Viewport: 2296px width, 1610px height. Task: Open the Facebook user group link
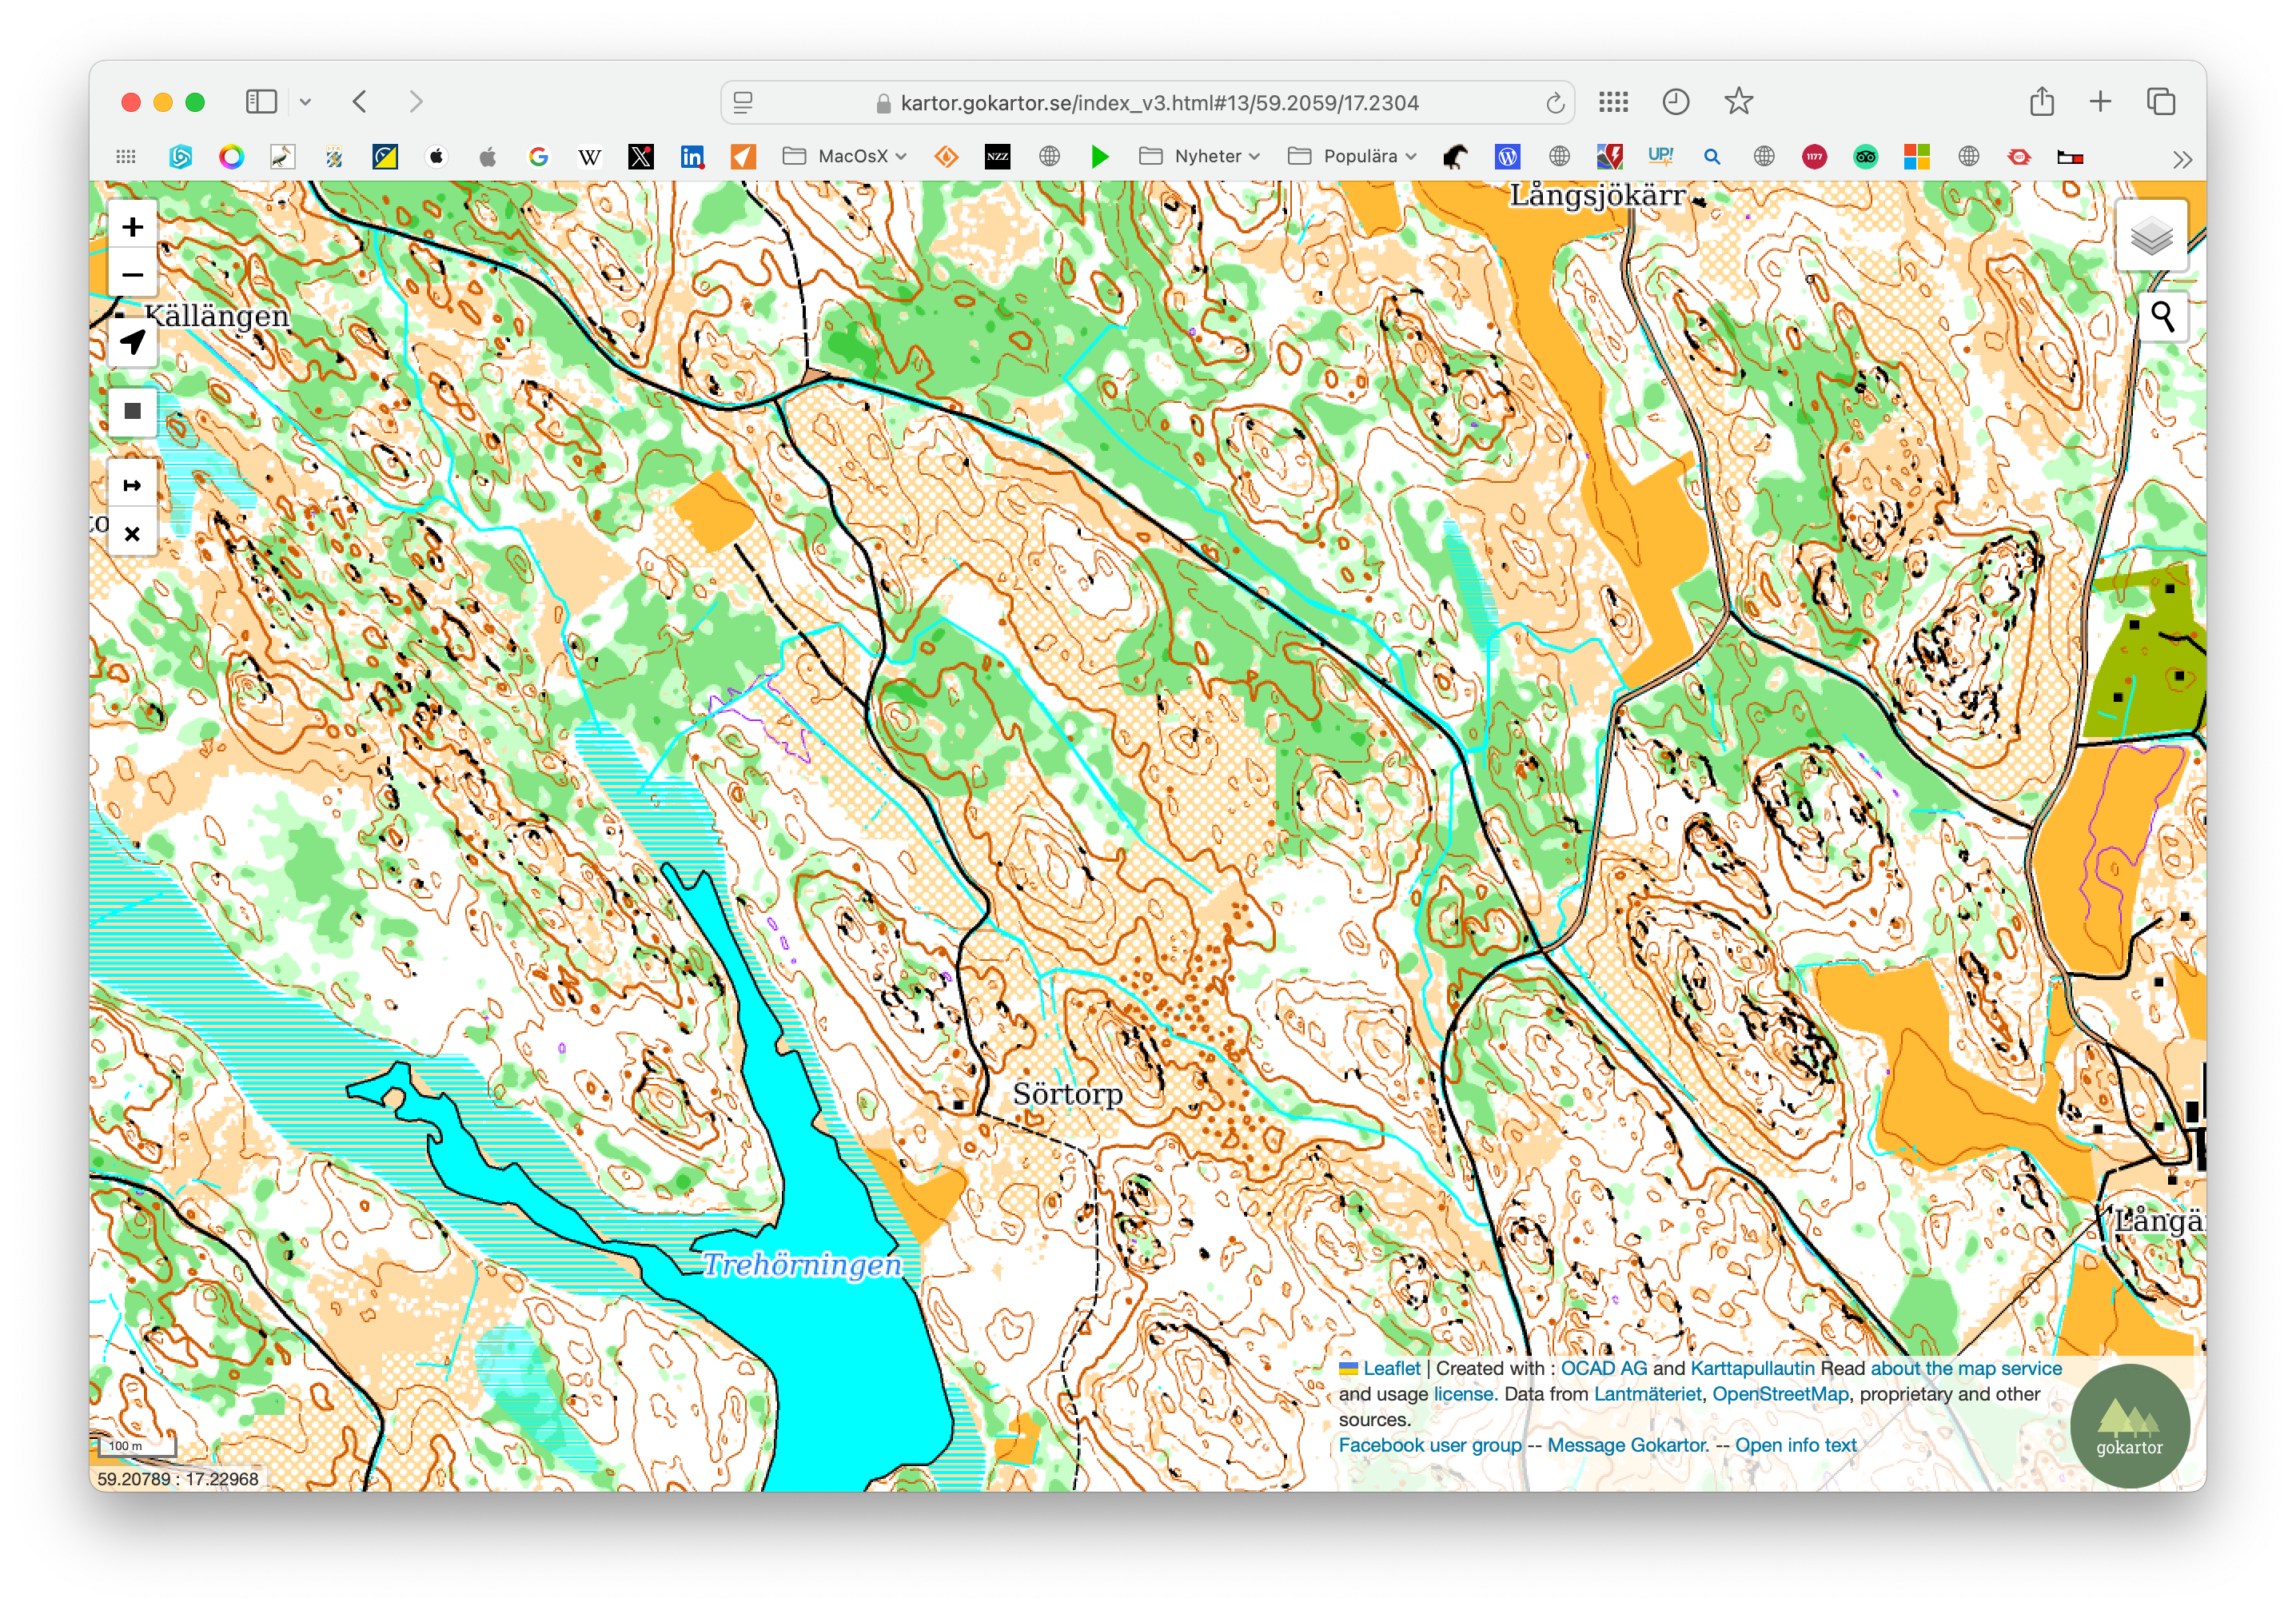(1429, 1445)
